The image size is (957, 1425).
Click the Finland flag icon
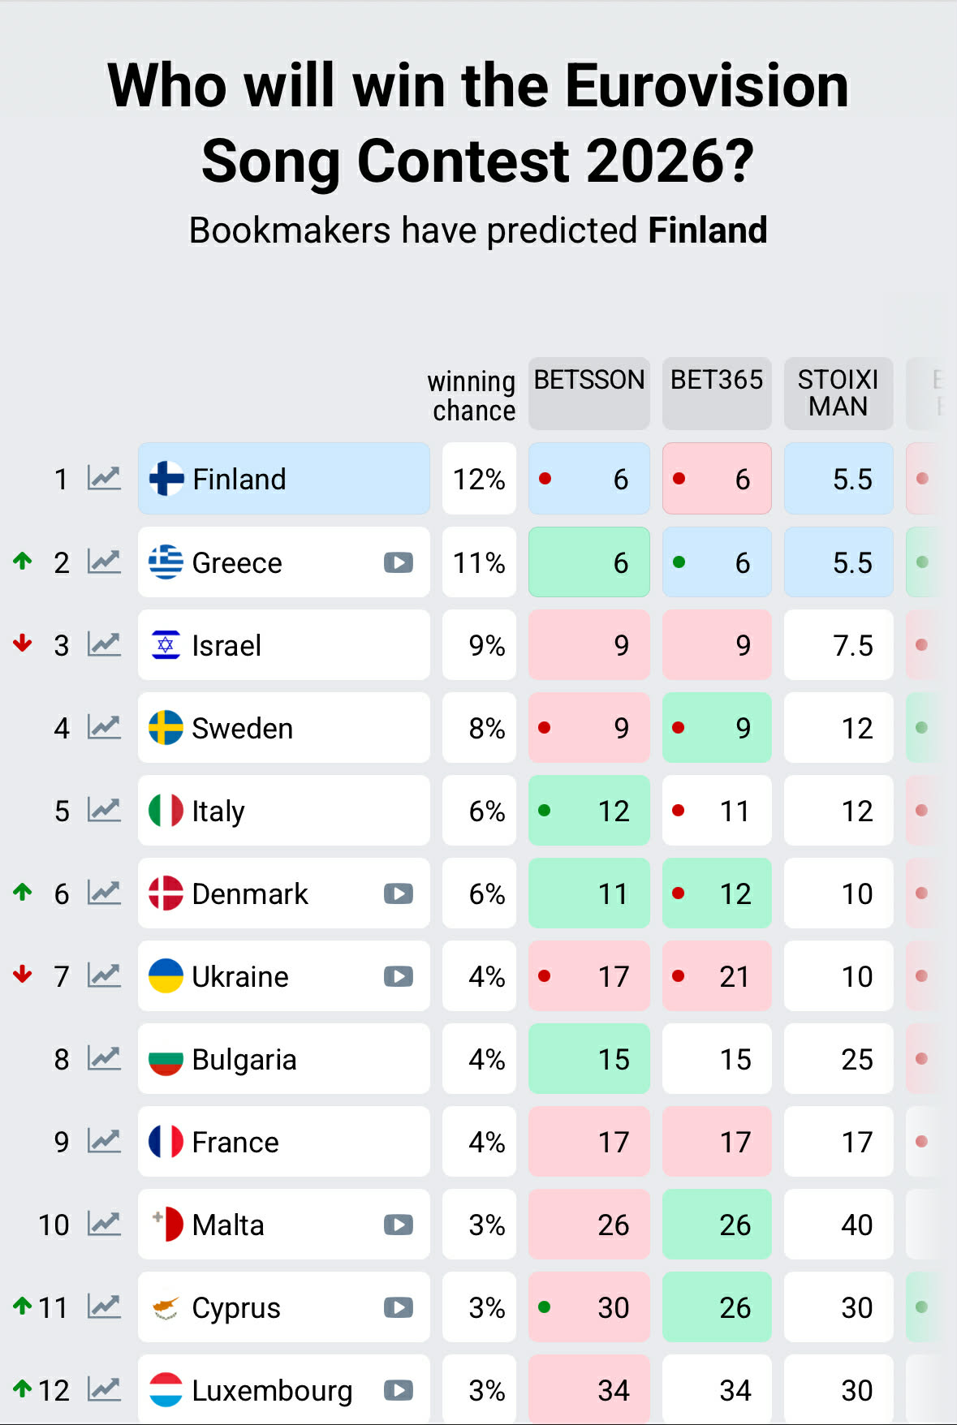coord(166,479)
